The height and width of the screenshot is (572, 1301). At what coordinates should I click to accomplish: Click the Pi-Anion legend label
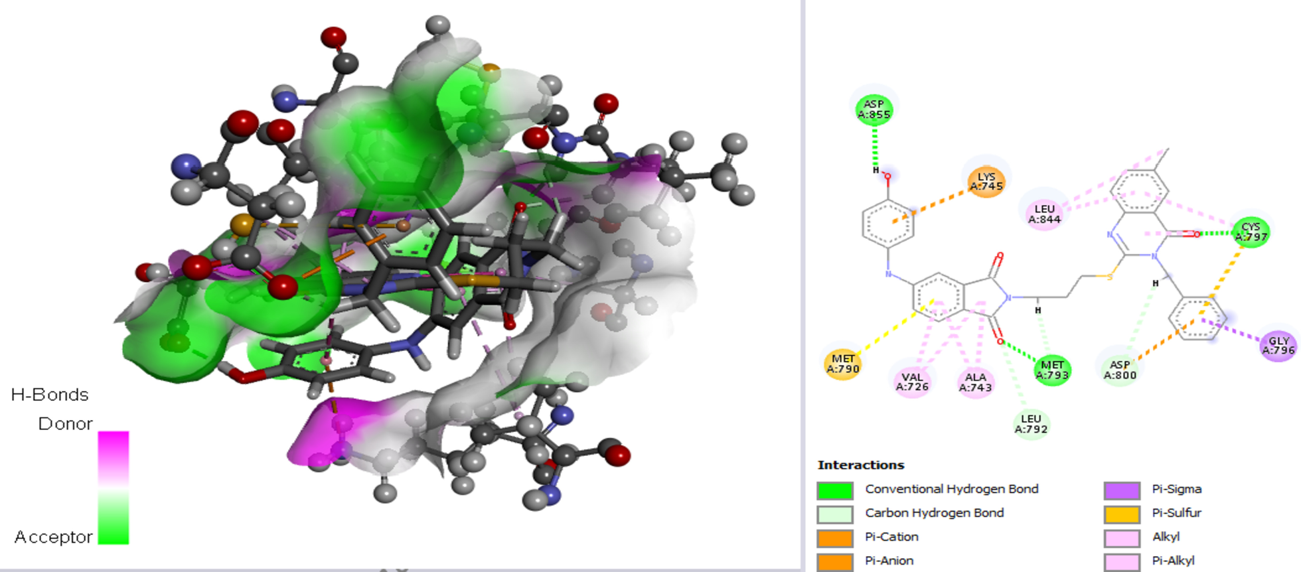coord(889,561)
